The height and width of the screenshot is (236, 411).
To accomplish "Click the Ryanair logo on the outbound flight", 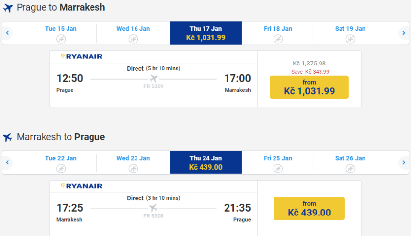I will pyautogui.click(x=81, y=57).
